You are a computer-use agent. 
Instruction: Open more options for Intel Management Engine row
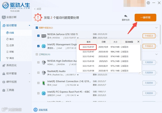pyautogui.click(x=157, y=46)
